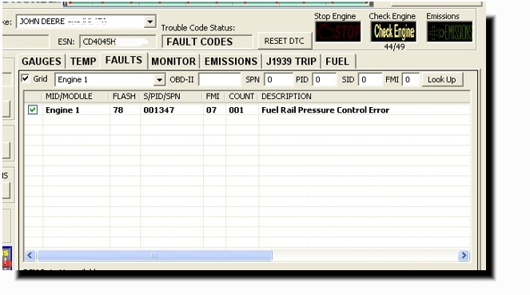530x295 pixels.
Task: Select the Engine 1 module cell
Action: 76,110
